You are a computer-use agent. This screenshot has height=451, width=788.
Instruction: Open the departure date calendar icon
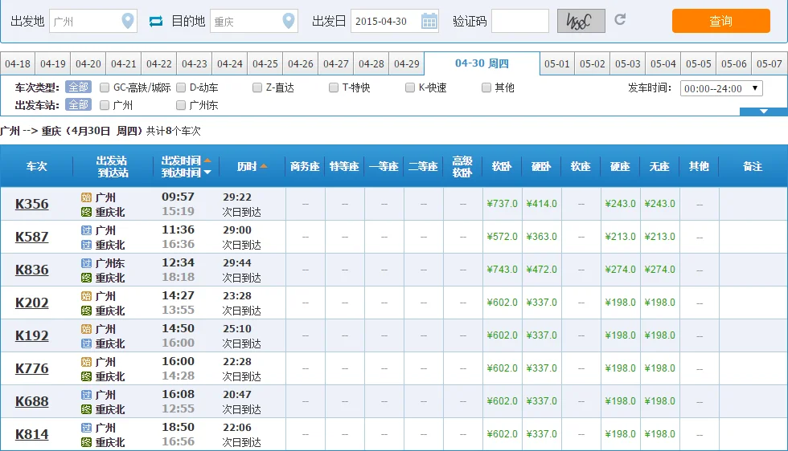(x=429, y=21)
